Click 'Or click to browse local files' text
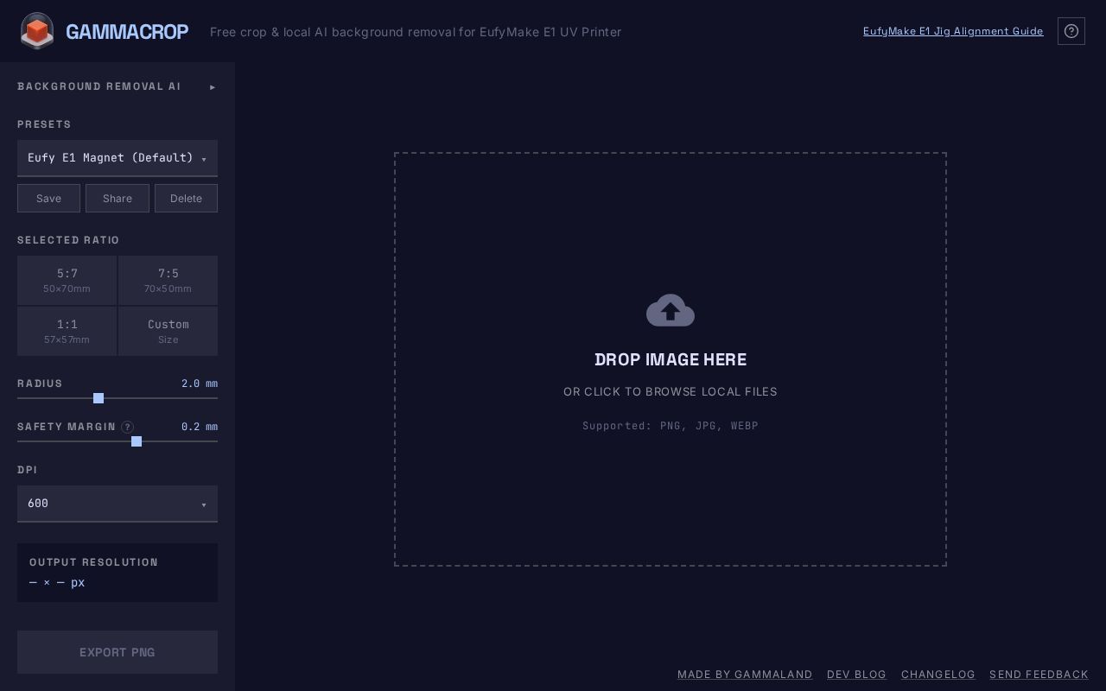1106x691 pixels. [x=671, y=391]
